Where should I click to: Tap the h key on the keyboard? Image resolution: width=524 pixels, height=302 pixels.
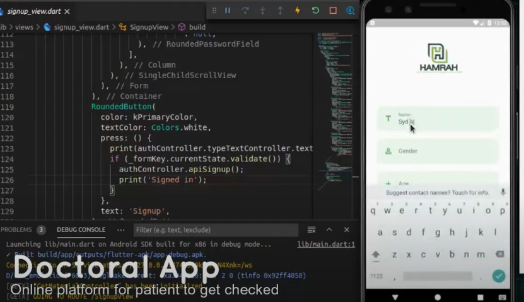(452, 232)
